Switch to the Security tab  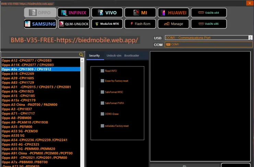click(94, 56)
